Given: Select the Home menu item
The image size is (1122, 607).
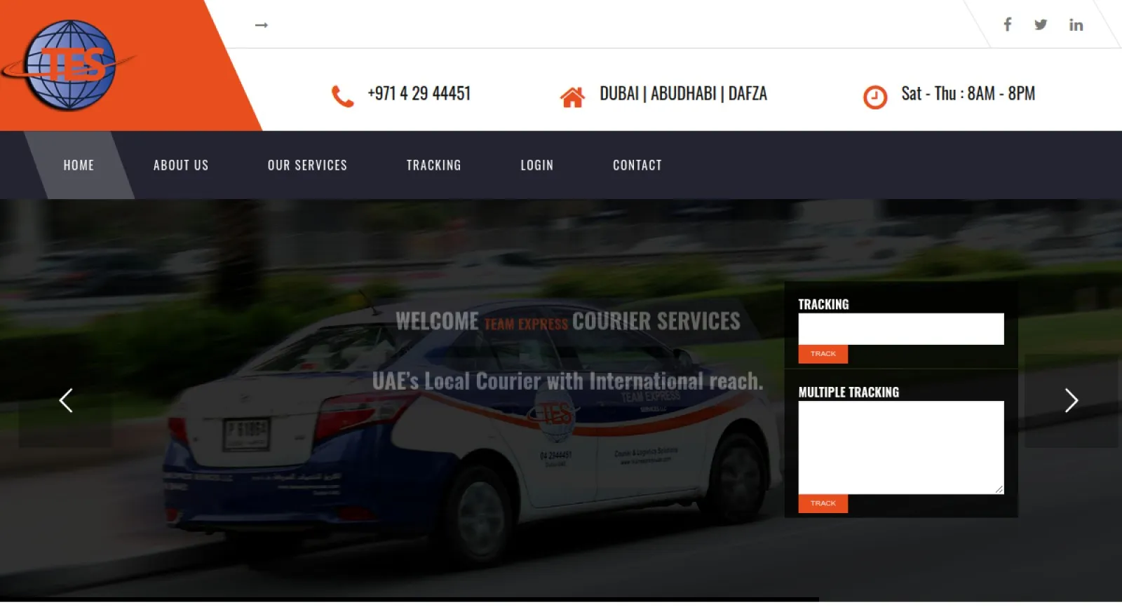Looking at the screenshot, I should [79, 165].
